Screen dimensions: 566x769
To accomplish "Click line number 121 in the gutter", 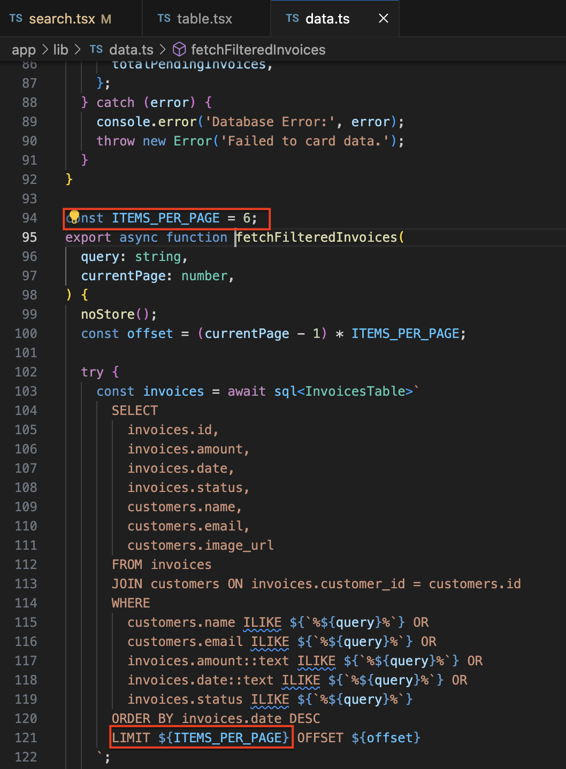I will pyautogui.click(x=26, y=738).
